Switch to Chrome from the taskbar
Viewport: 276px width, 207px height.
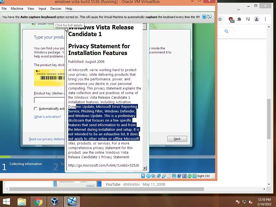click(38, 202)
